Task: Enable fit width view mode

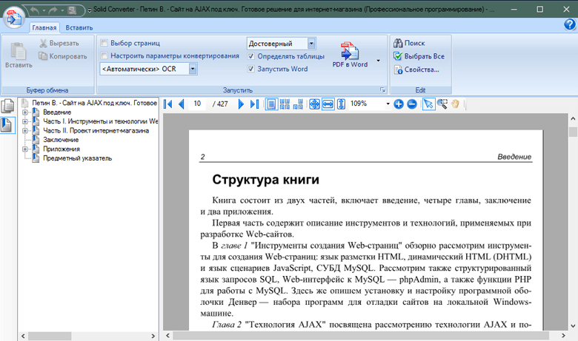Action: coord(328,104)
